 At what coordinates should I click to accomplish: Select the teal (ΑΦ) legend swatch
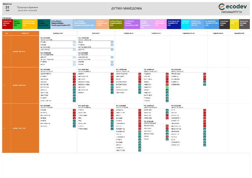pos(44,24)
